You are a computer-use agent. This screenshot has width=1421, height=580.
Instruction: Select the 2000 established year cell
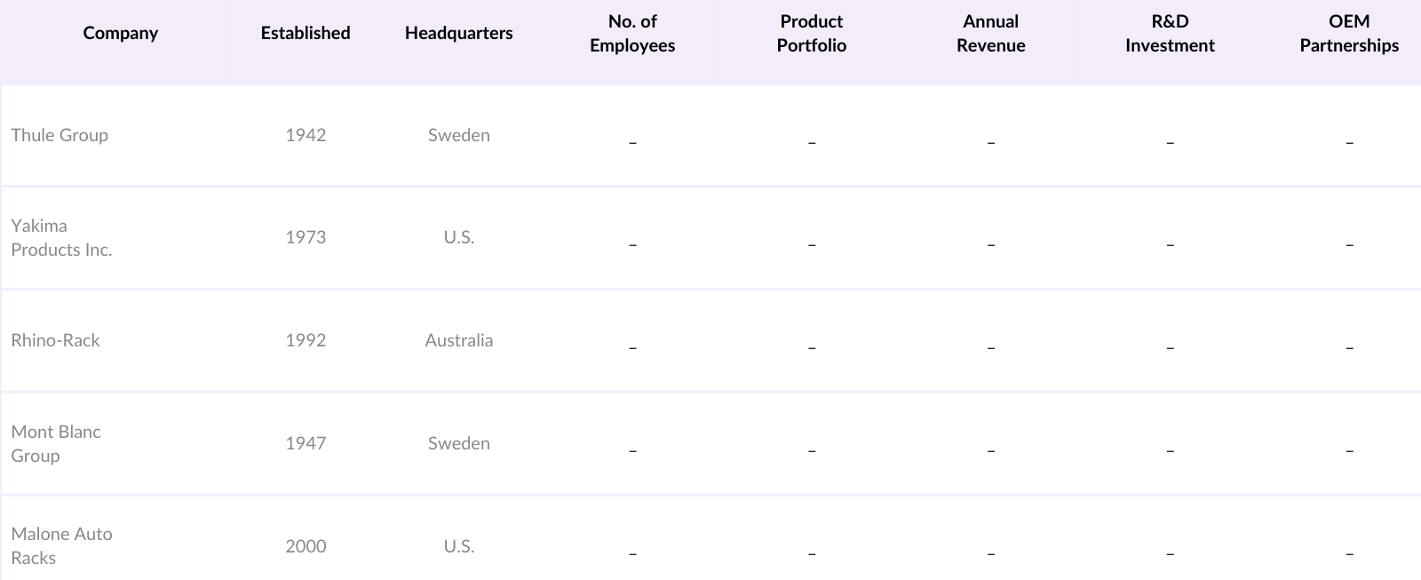click(x=306, y=546)
